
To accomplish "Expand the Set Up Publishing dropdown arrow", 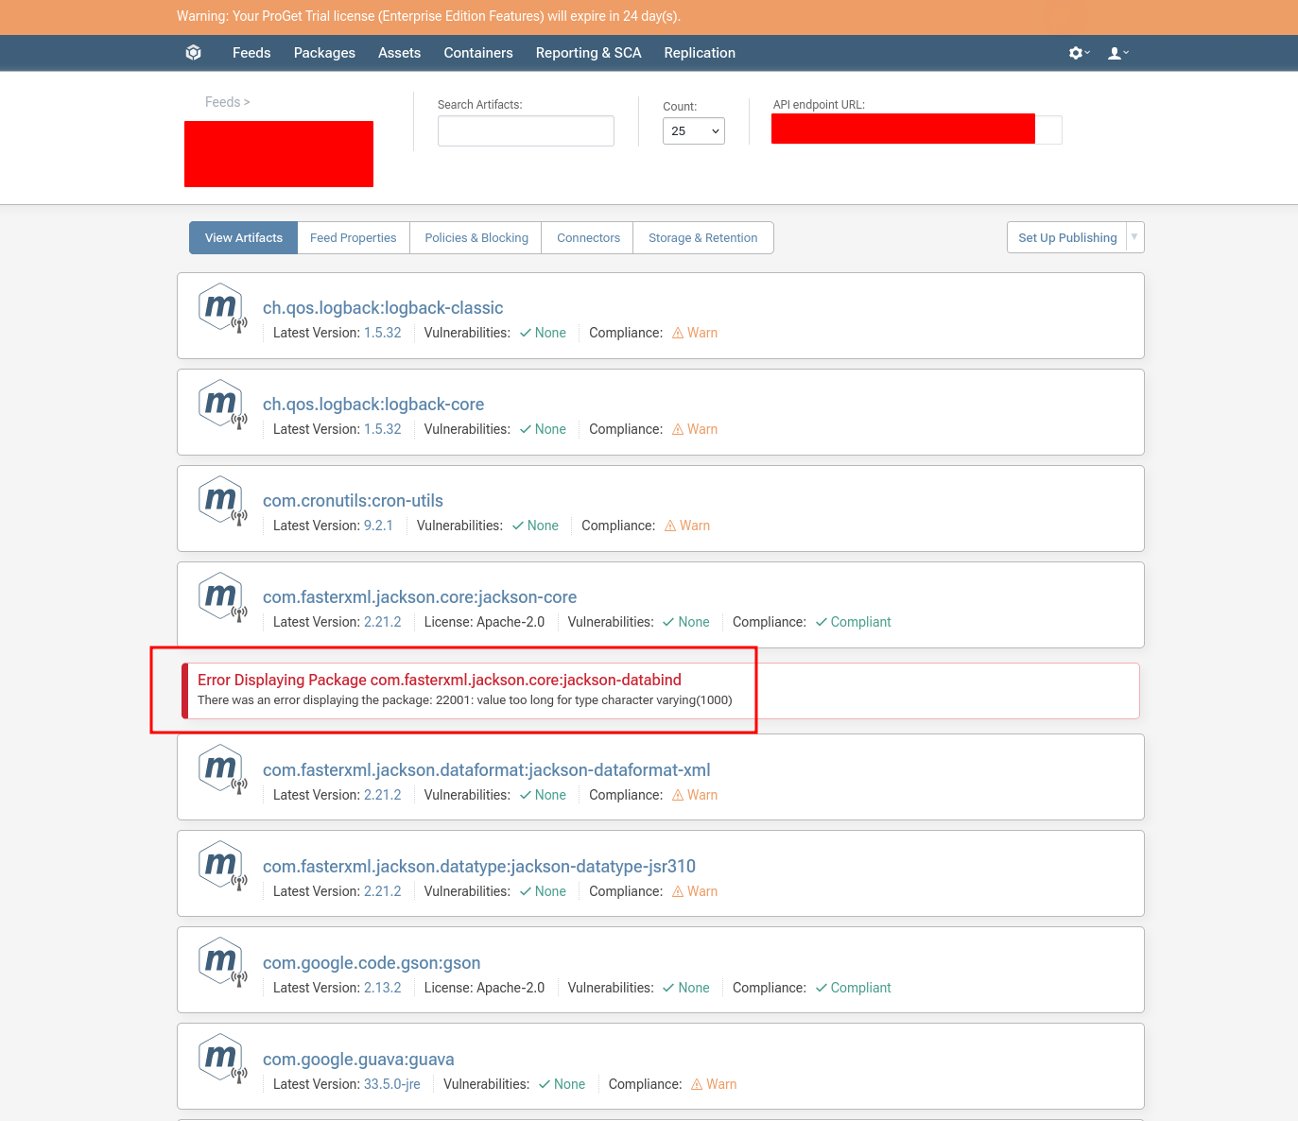I will click(x=1134, y=237).
